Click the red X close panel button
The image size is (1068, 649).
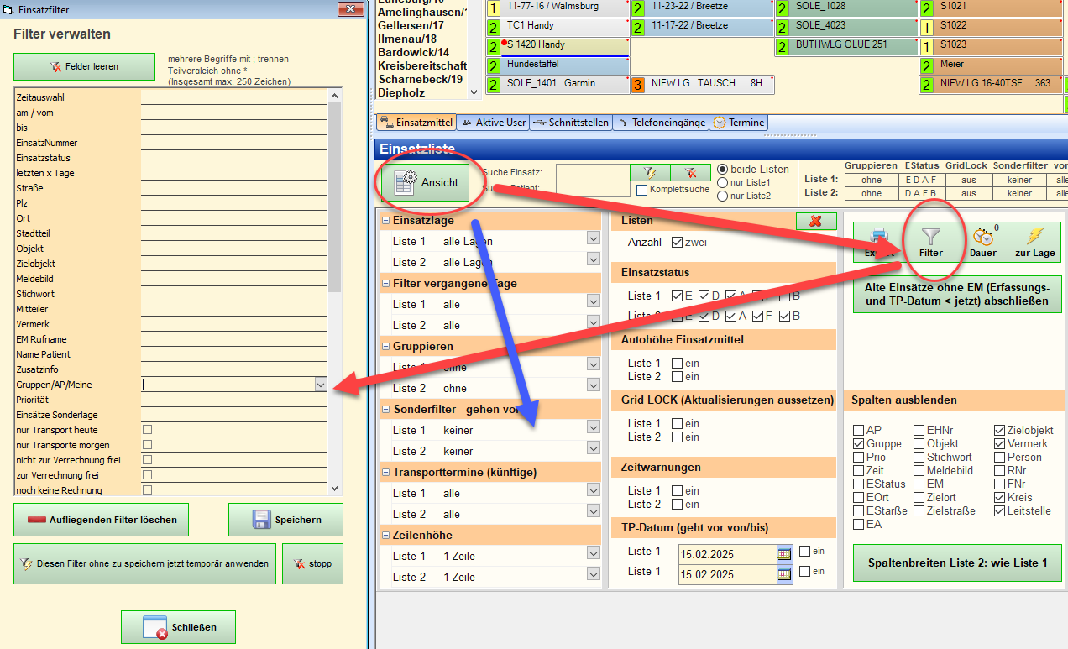(x=816, y=221)
